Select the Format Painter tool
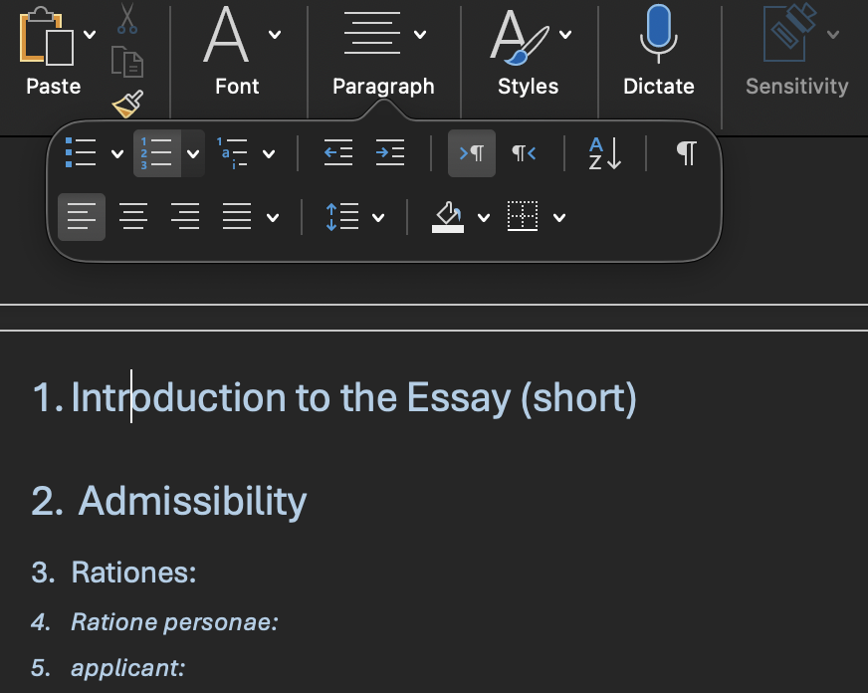The image size is (868, 693). pyautogui.click(x=128, y=103)
